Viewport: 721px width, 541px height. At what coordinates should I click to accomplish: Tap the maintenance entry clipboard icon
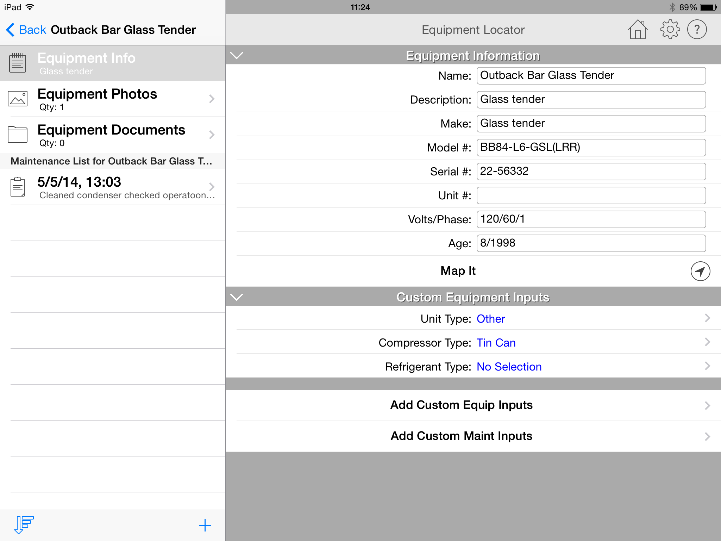[x=18, y=187]
